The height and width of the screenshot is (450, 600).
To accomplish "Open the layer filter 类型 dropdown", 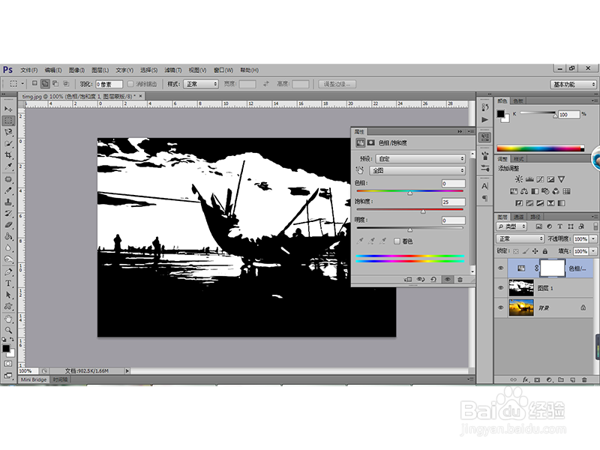I will (x=511, y=226).
